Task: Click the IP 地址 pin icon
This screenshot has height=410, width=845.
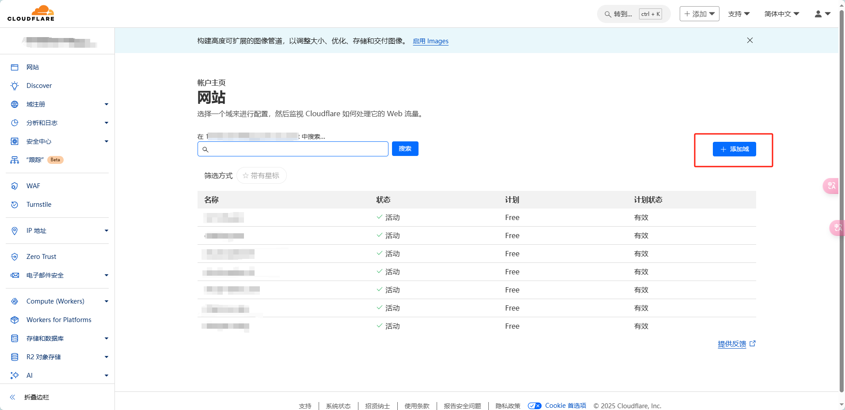Action: coord(15,231)
